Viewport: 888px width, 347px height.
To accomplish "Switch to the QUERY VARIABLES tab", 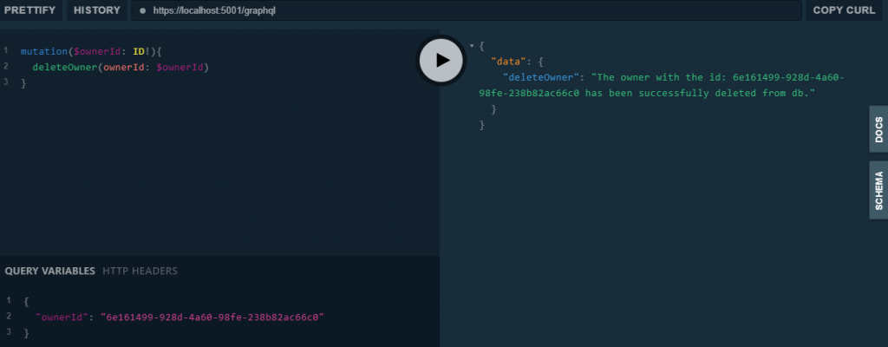I will 49,271.
